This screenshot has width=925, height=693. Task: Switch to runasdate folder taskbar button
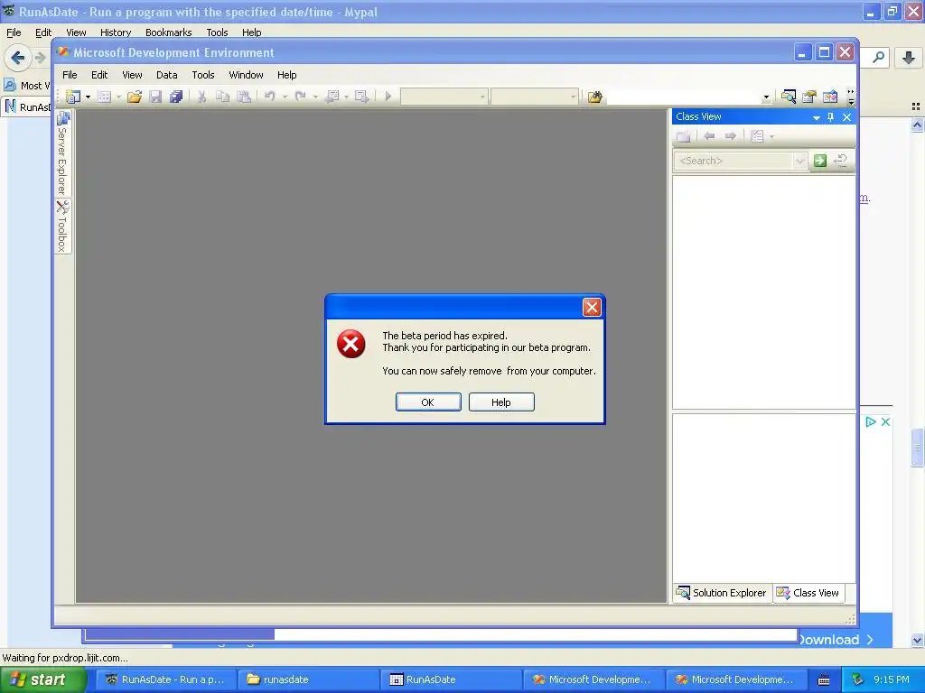coord(308,679)
